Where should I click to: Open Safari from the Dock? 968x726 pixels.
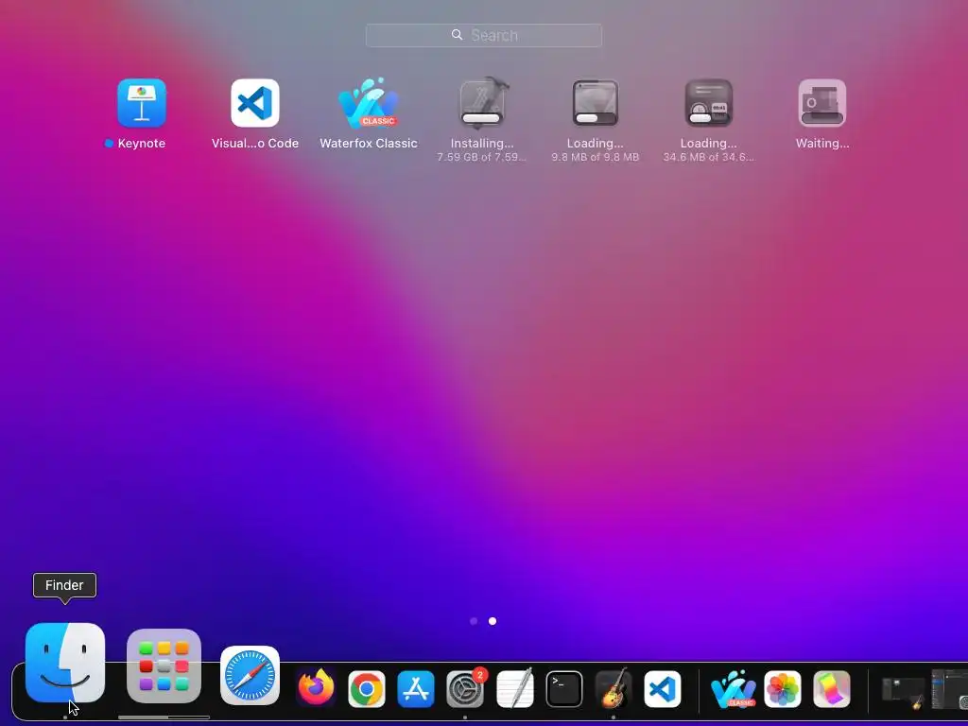pyautogui.click(x=250, y=675)
